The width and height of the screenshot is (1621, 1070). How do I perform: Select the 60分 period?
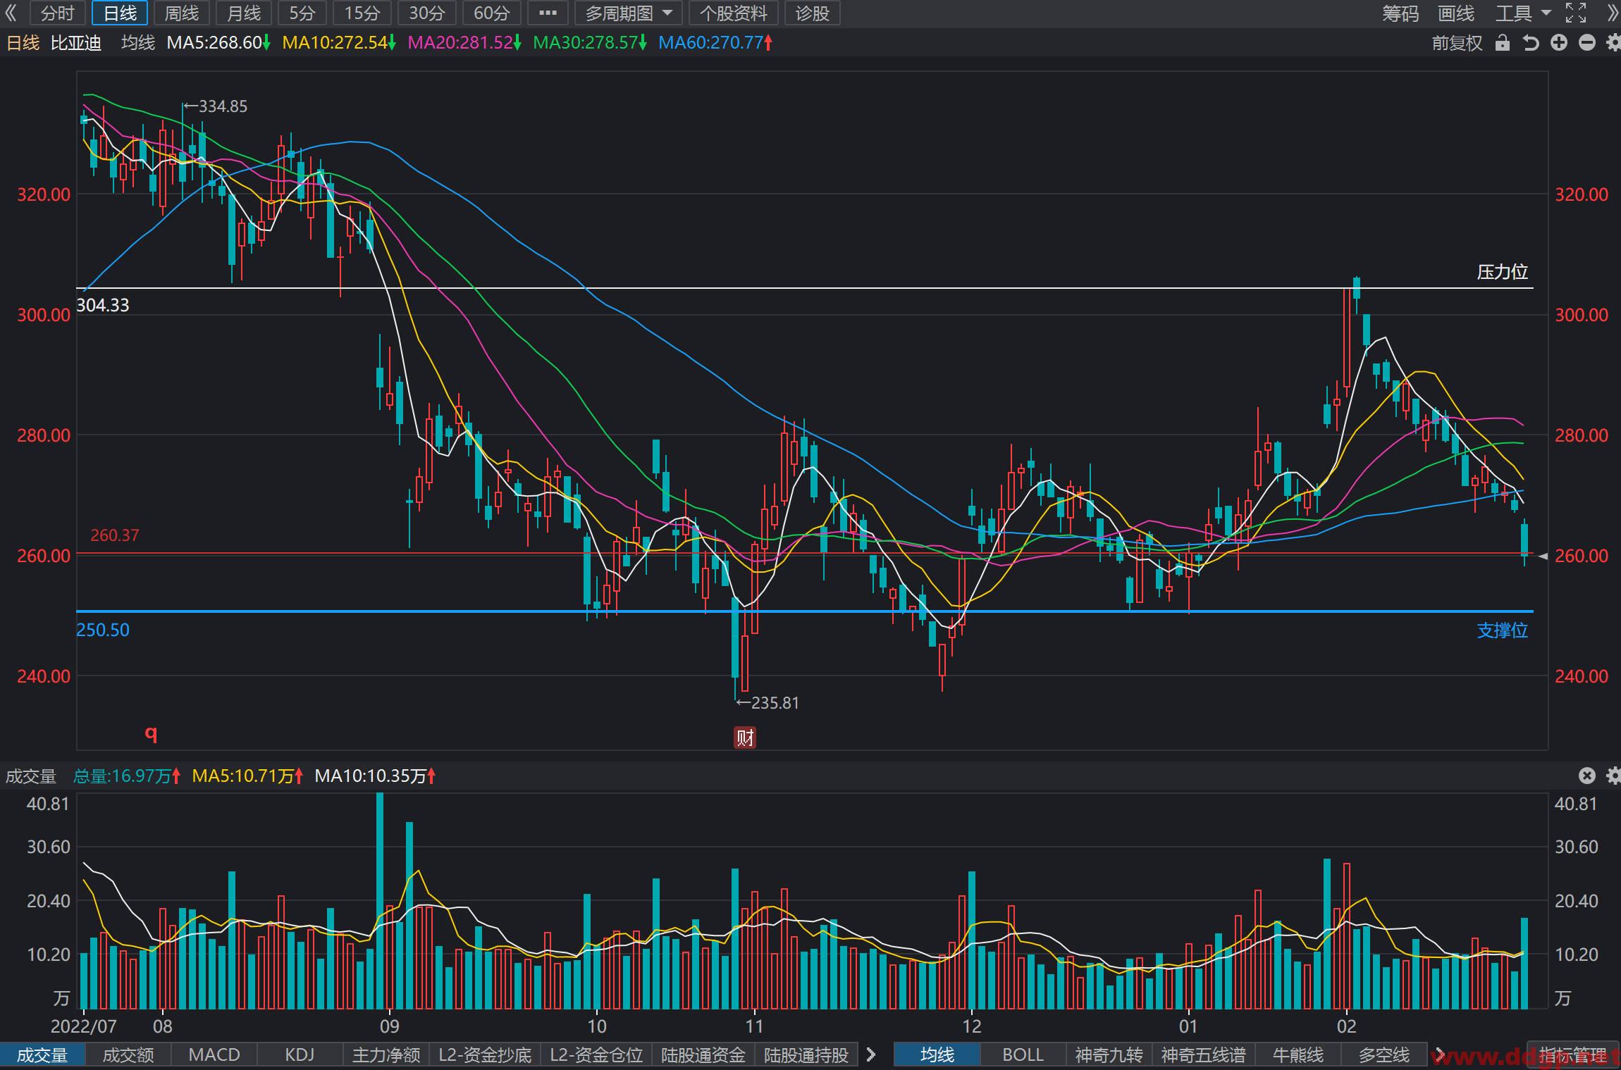tap(491, 13)
